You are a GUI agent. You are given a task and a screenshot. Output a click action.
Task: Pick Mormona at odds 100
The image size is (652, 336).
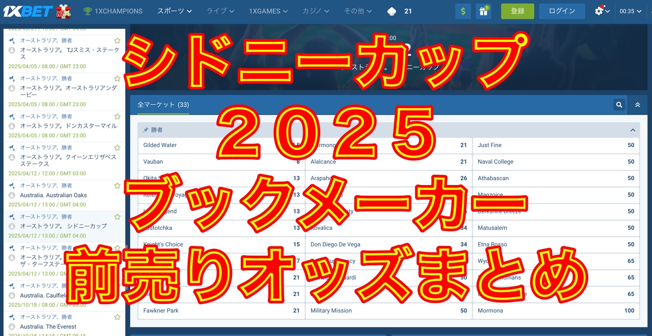click(556, 311)
